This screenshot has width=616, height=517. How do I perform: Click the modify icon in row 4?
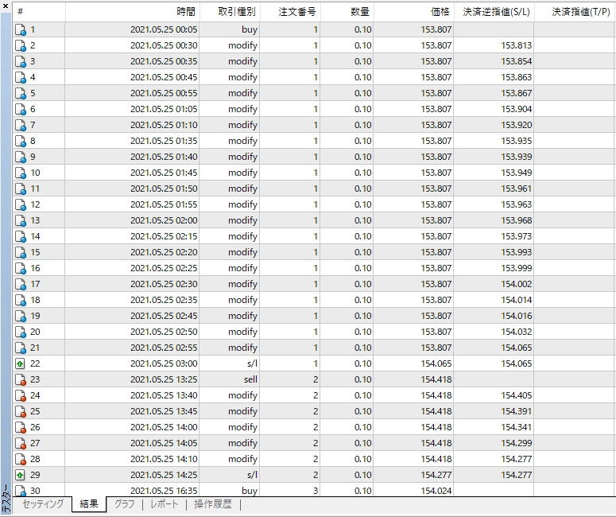tap(21, 77)
